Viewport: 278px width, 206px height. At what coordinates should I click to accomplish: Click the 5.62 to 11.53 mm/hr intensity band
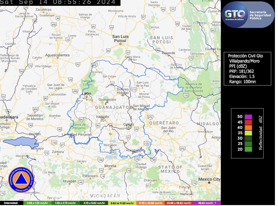(122, 203)
